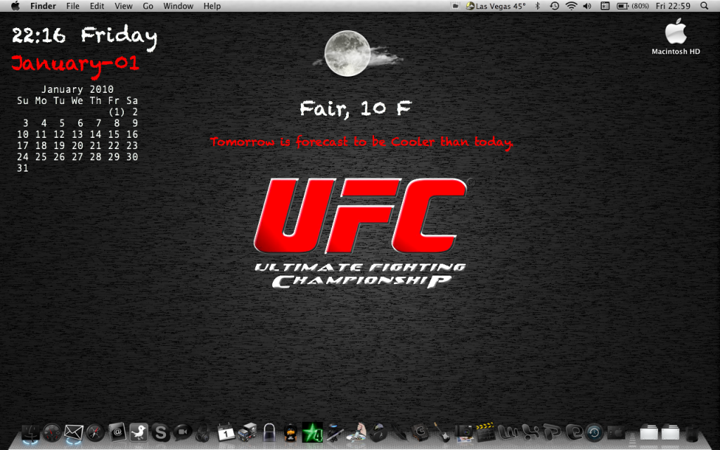
Task: Open iPhoto camera icon in dock
Action: coord(464,433)
